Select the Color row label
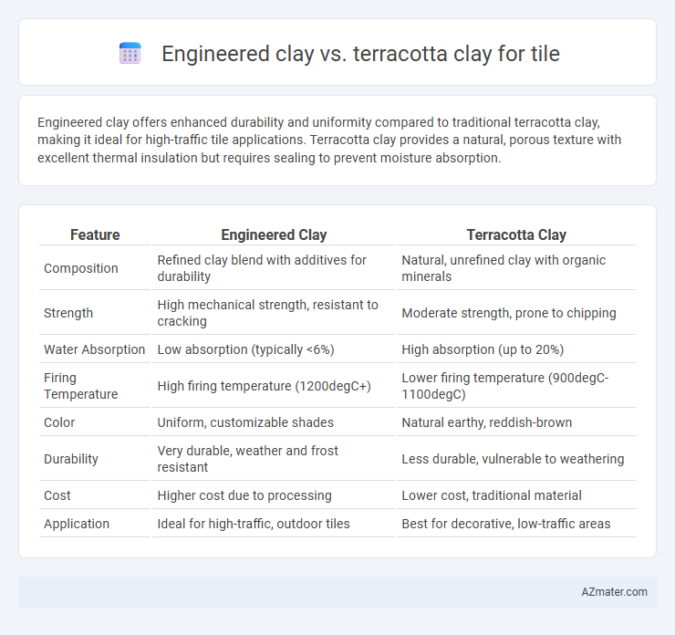 click(59, 422)
